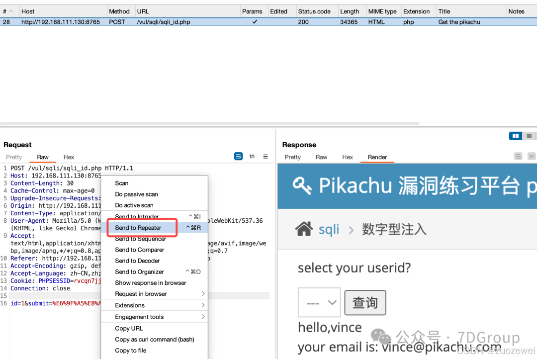
Task: Switch Response view to Hex tab
Action: (347, 157)
